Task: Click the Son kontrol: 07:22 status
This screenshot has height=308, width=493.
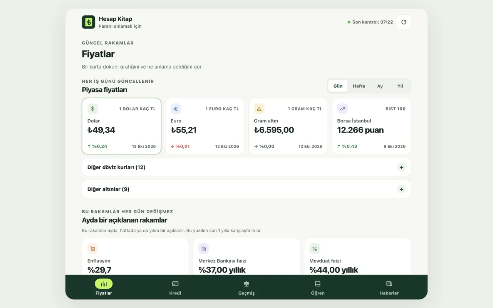Action: (x=370, y=22)
